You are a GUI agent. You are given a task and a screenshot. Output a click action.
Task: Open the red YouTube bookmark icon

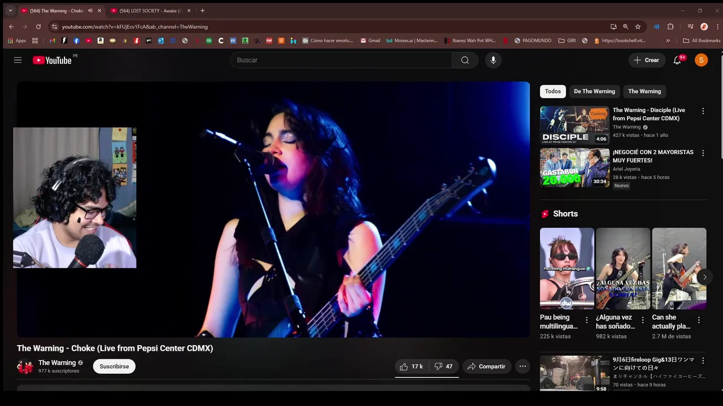[x=88, y=41]
